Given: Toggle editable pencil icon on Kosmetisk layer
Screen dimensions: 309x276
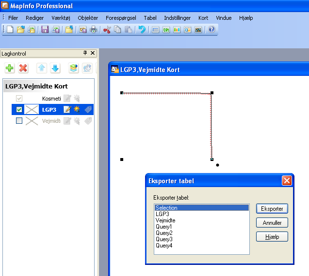Looking at the screenshot, I should click(67, 98).
